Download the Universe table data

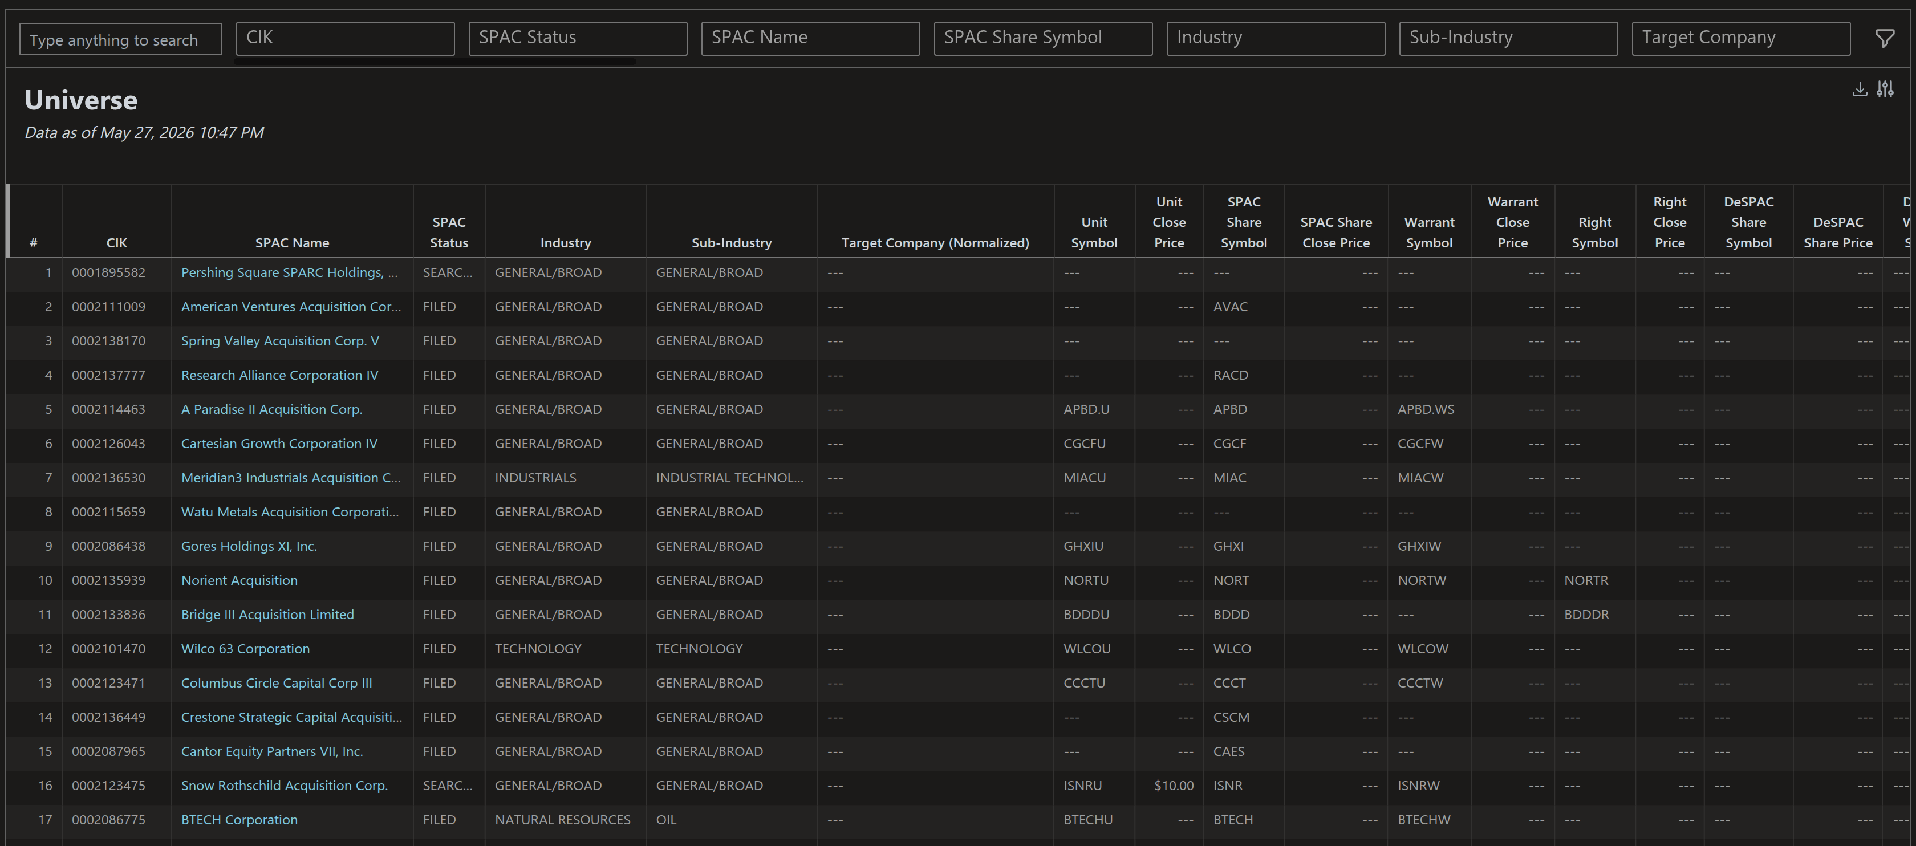[1860, 90]
